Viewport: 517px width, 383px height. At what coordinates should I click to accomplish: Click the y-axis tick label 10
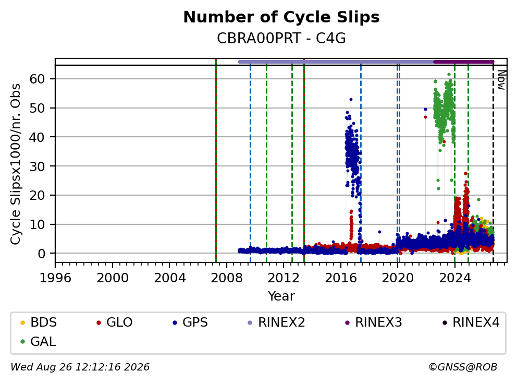tap(37, 224)
